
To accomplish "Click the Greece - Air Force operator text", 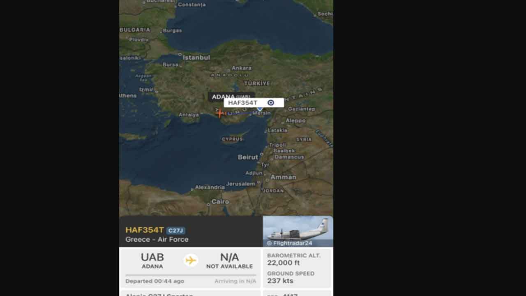I will pos(157,239).
